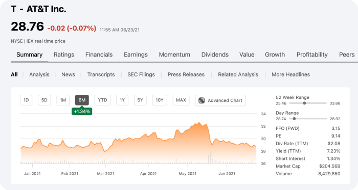Click the timestamp 11:55 AM 06/23/21
The width and height of the screenshot is (358, 190).
pyautogui.click(x=120, y=30)
